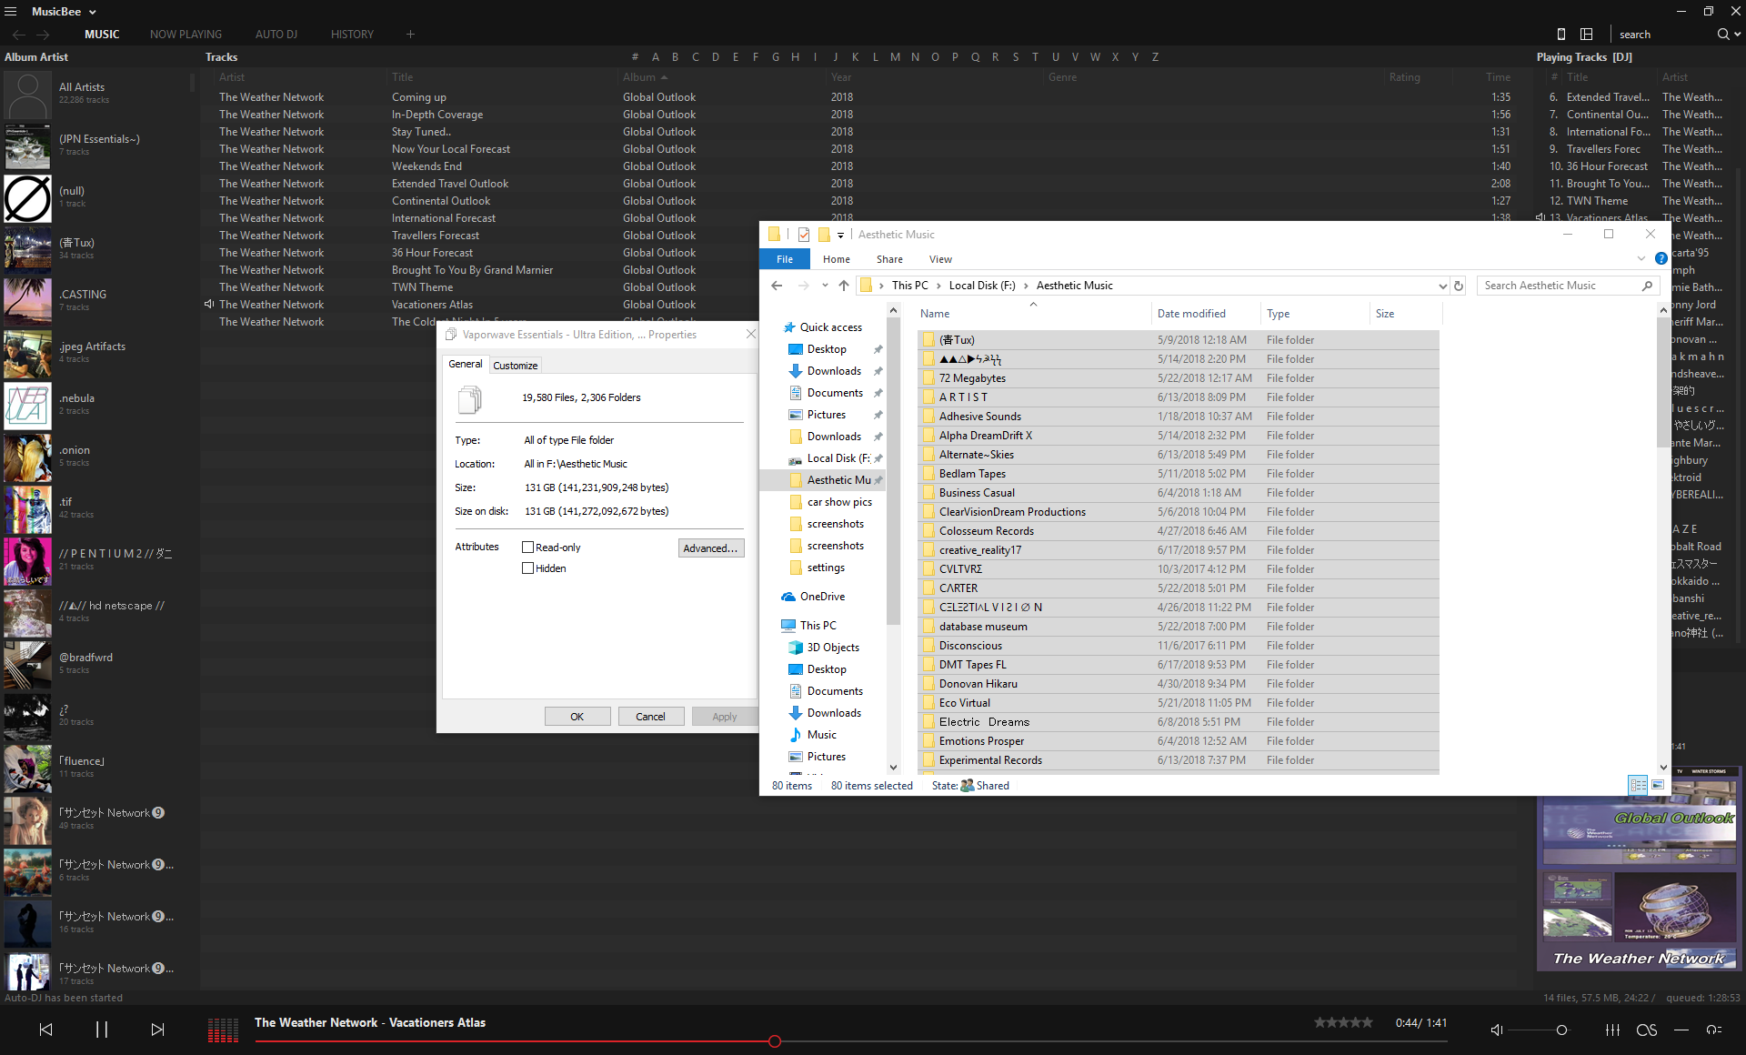
Task: Switch to AUTO DJ tab
Action: coord(276,35)
